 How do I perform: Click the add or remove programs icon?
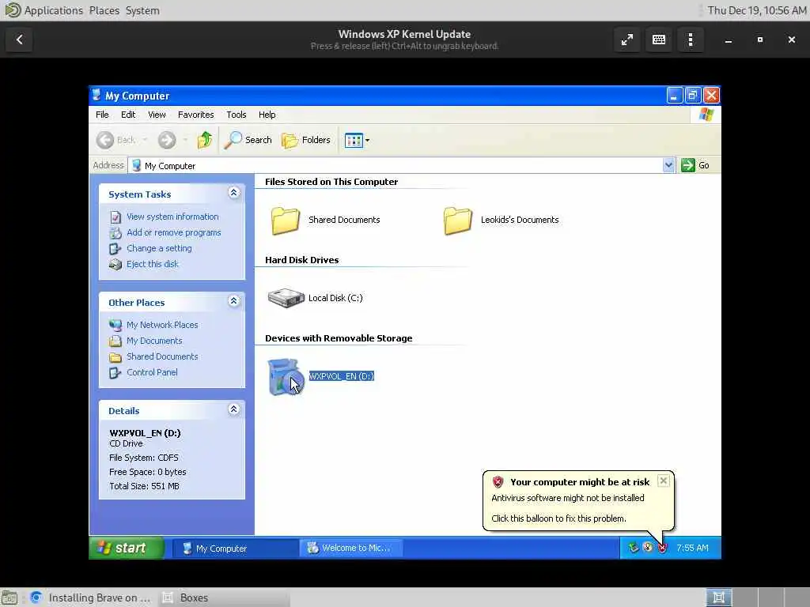(x=115, y=233)
